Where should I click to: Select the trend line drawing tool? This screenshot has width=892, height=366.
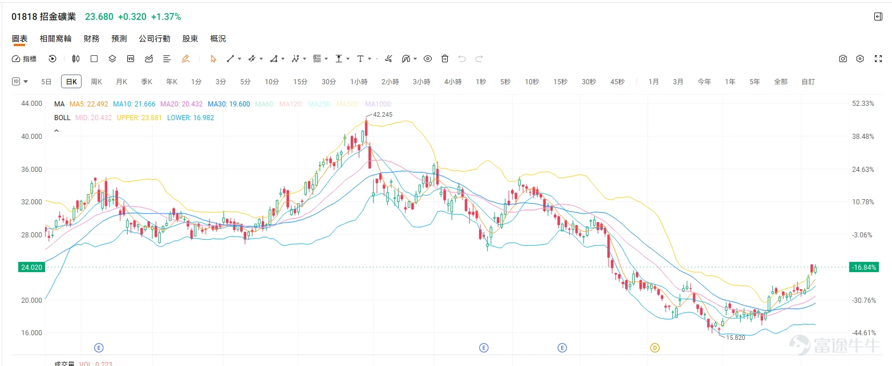[230, 59]
